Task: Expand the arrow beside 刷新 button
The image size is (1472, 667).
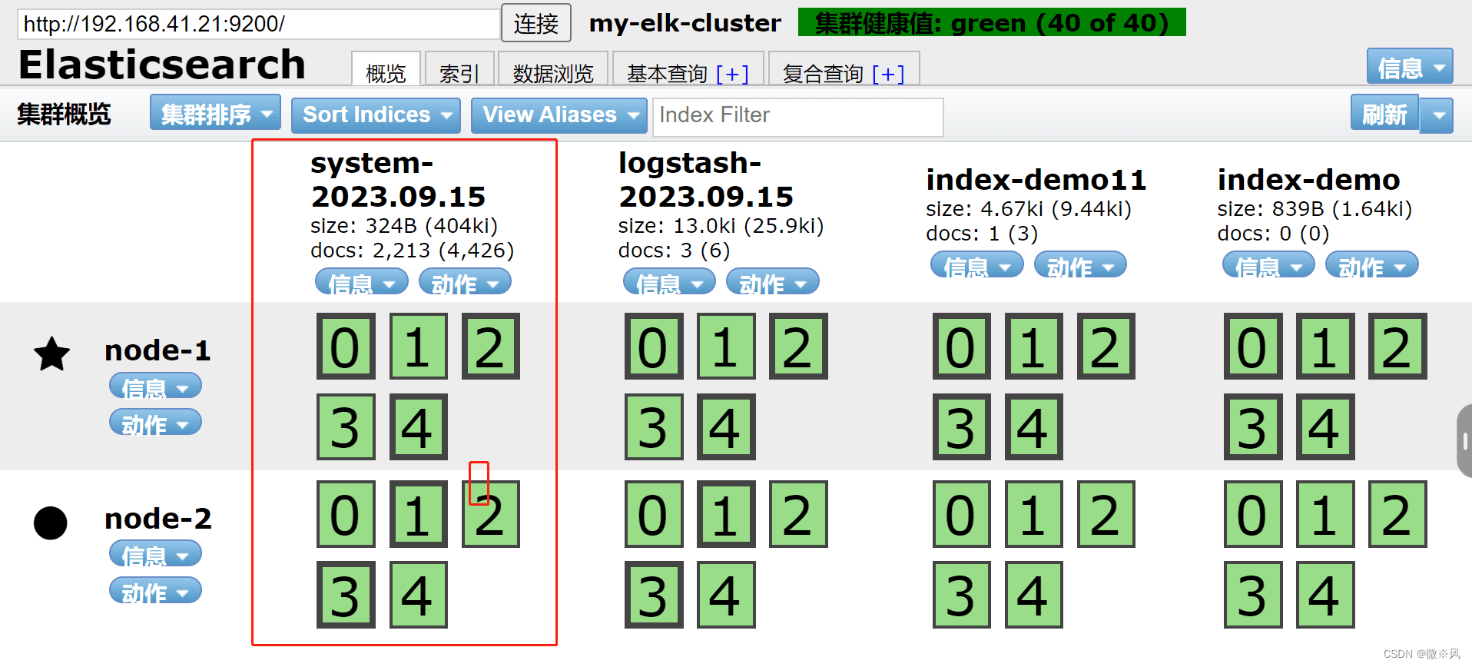Action: (1437, 116)
